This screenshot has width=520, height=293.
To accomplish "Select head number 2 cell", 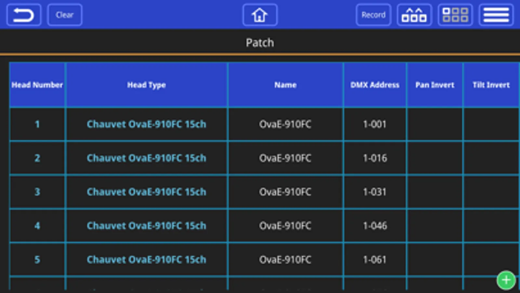I will click(x=37, y=158).
